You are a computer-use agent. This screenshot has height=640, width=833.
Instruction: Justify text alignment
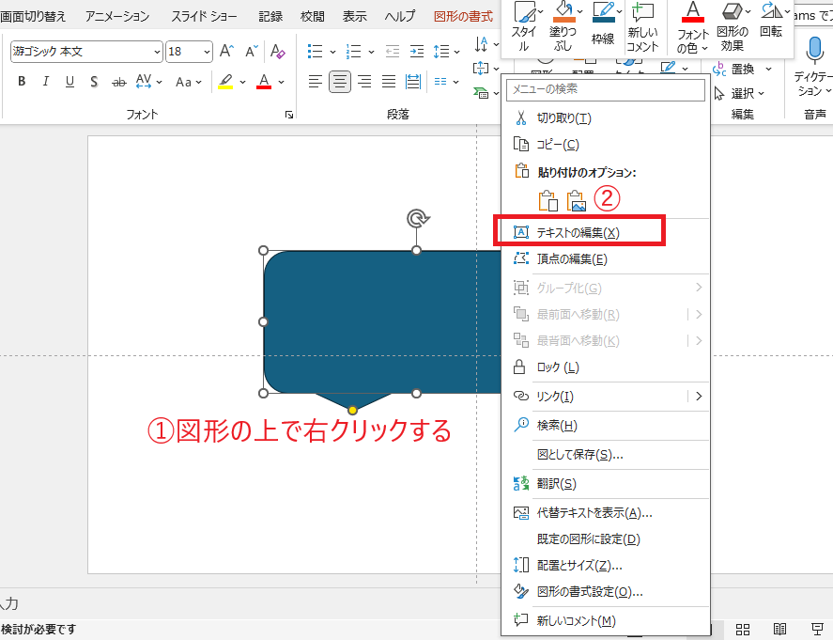[389, 82]
